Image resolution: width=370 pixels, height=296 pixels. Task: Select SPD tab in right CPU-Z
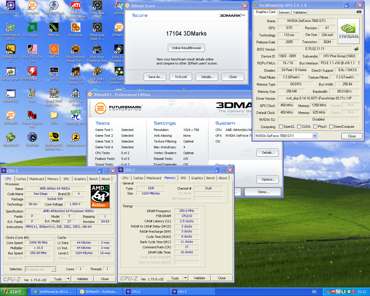(183, 178)
